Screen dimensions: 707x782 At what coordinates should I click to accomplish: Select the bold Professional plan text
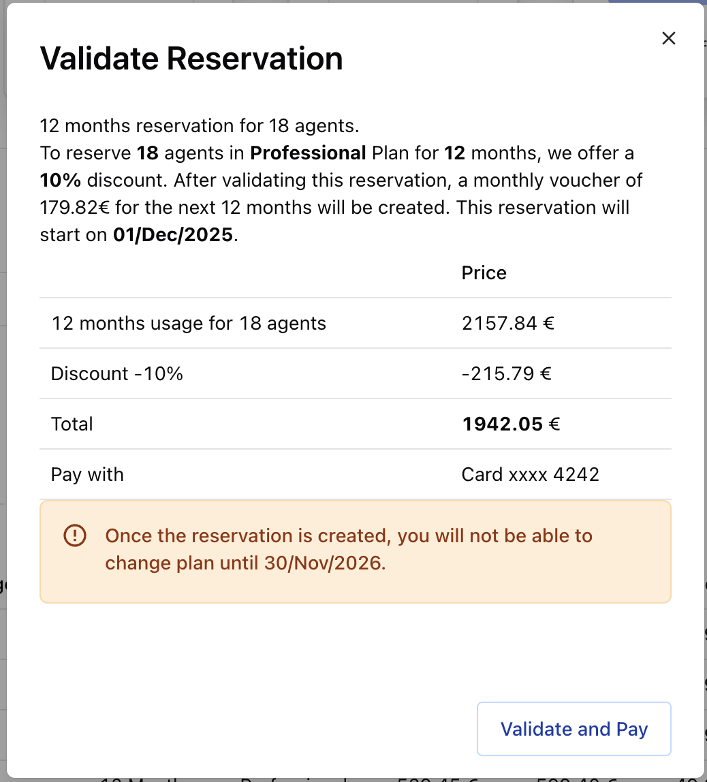coord(307,153)
